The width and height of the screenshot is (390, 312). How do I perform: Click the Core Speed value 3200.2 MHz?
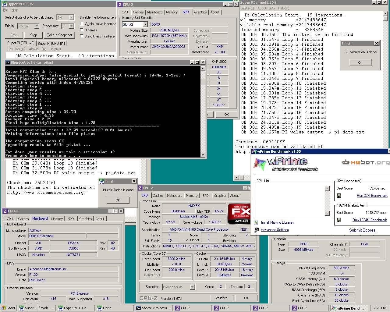[176, 259]
